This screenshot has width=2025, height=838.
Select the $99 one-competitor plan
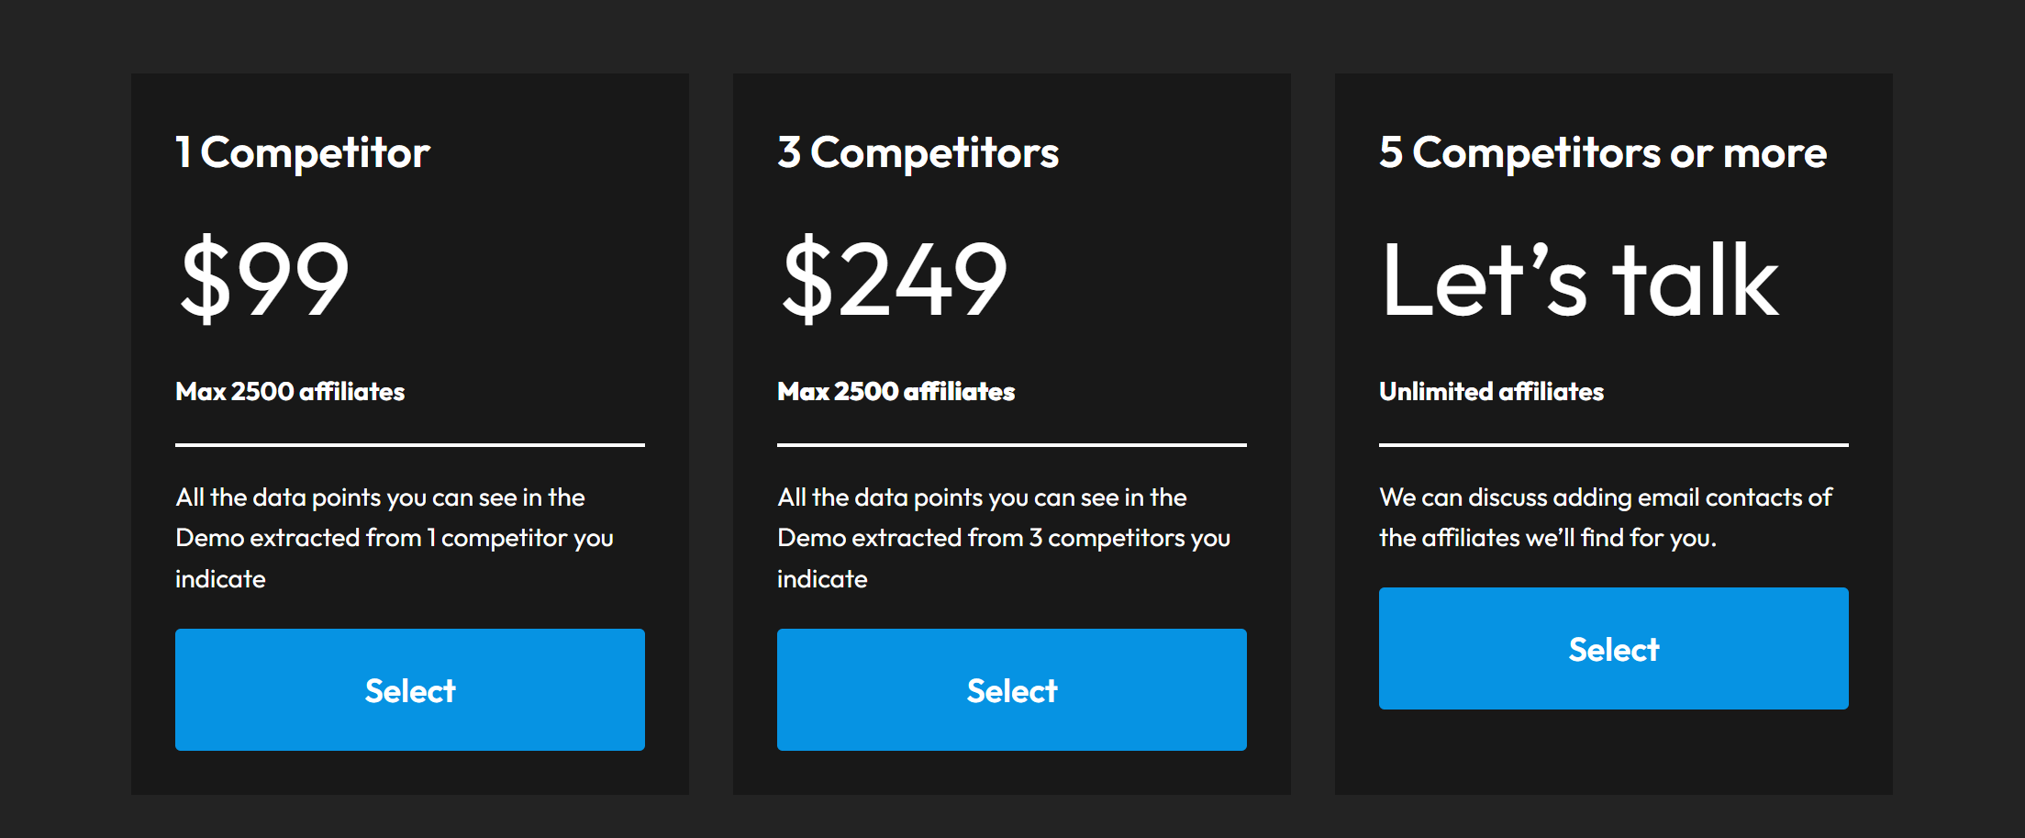click(409, 689)
